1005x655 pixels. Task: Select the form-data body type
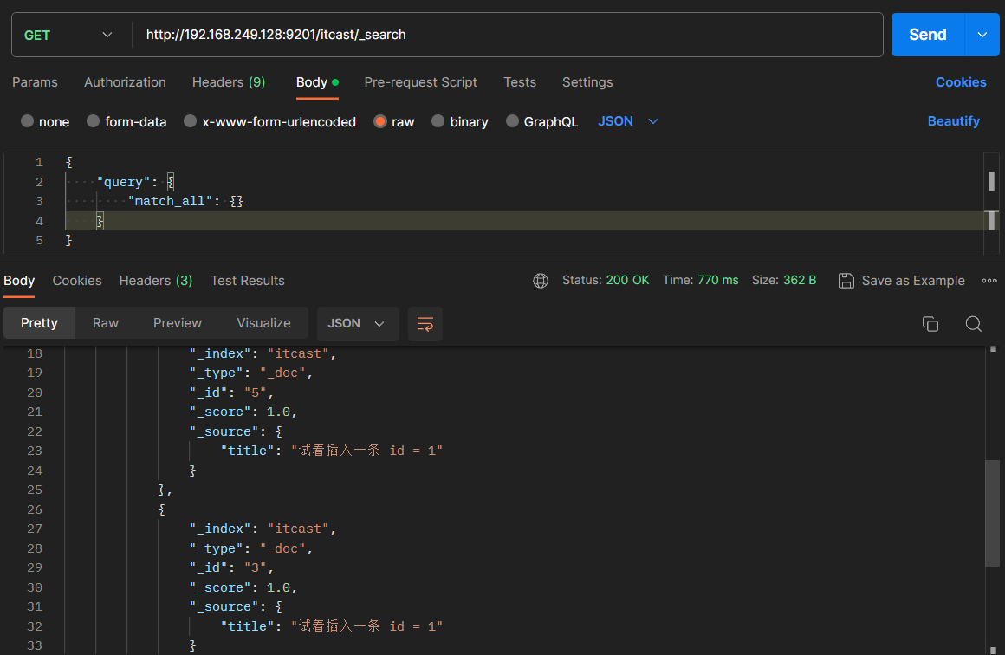(x=126, y=122)
